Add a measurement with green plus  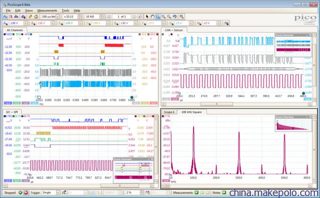point(196,192)
